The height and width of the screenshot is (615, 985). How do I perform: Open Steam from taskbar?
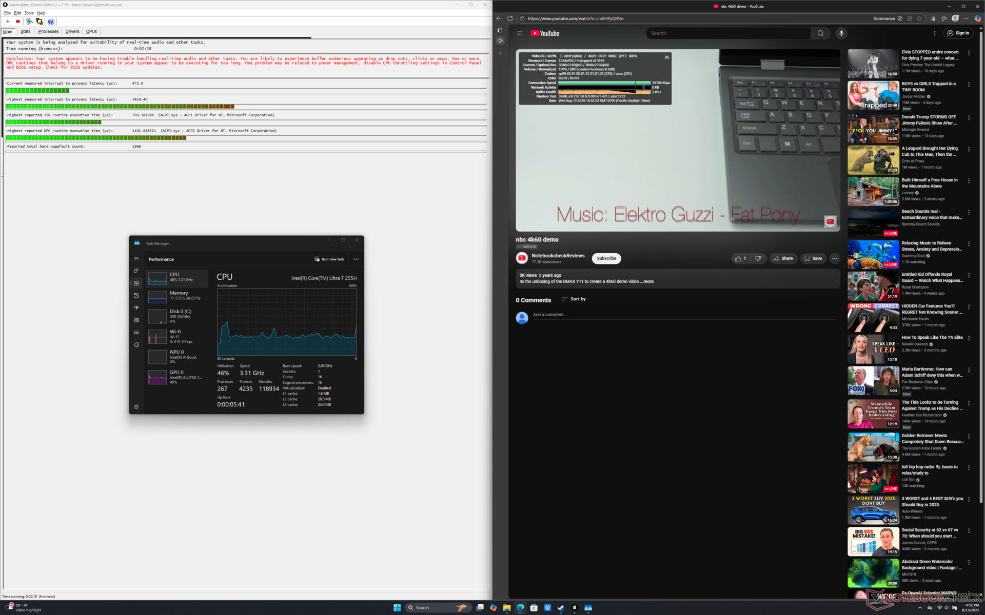[x=561, y=607]
